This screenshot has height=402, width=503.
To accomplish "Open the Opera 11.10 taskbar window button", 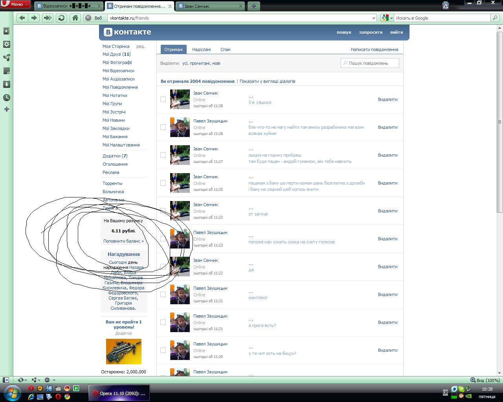I will (119, 393).
